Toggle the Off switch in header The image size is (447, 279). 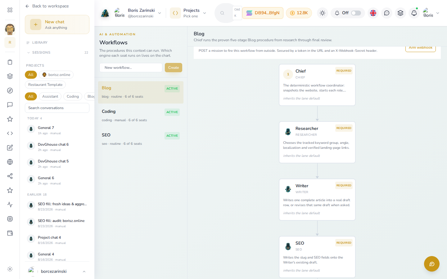[356, 13]
